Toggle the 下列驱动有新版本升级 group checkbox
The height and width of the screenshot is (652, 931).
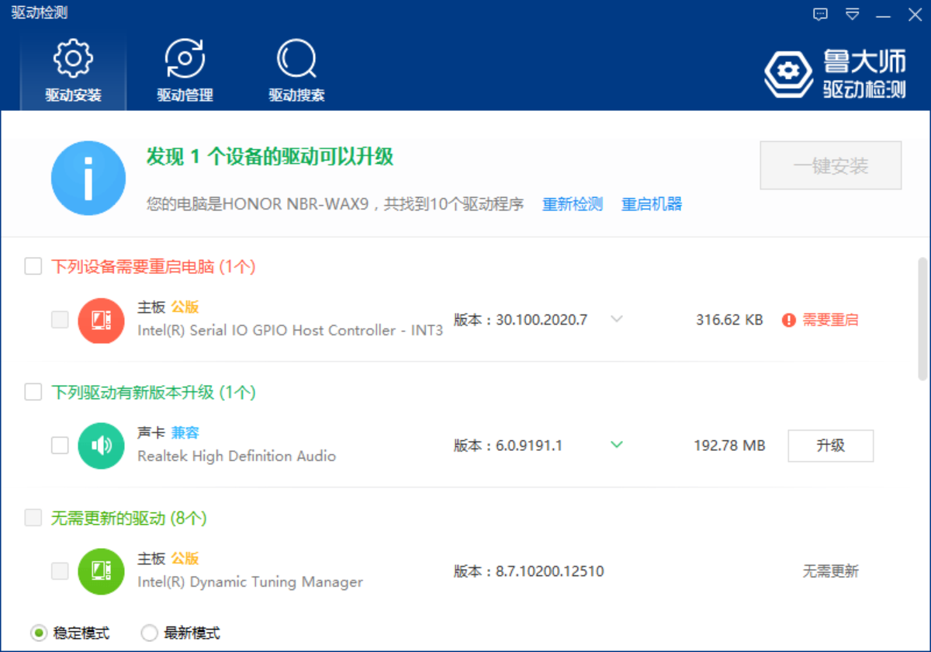click(33, 392)
